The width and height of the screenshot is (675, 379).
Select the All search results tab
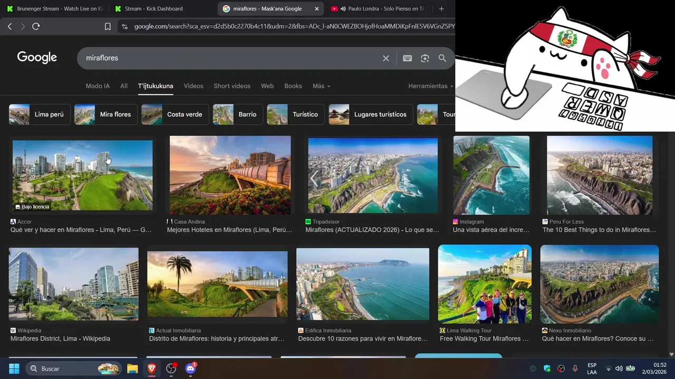pos(124,86)
